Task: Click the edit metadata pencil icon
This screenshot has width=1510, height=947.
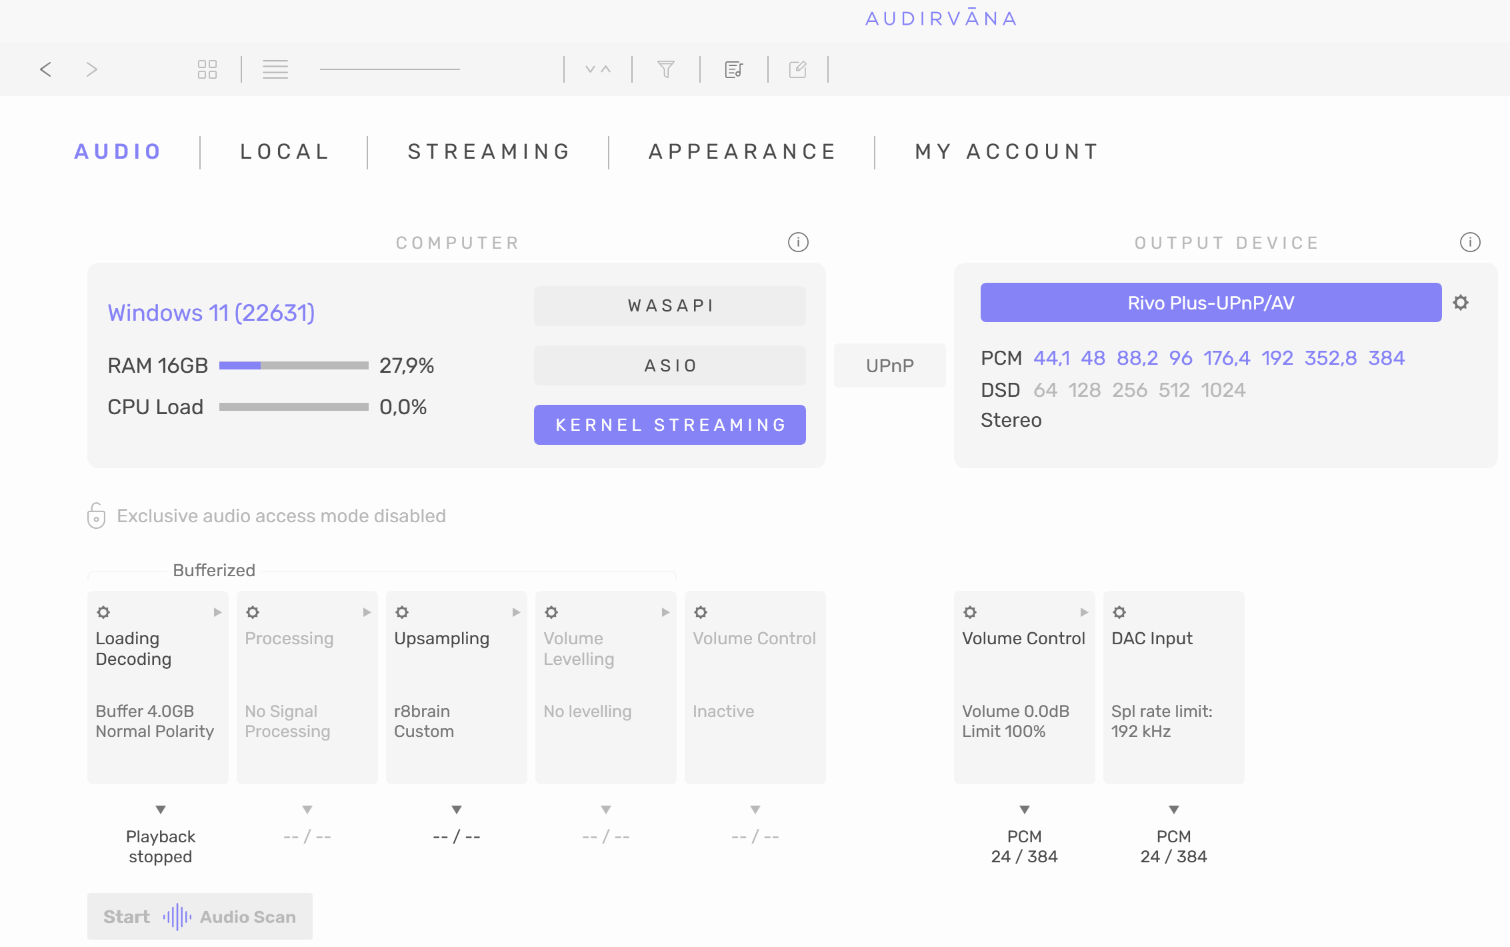Action: click(797, 69)
